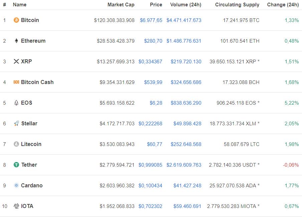Sort by the Name column header
This screenshot has width=302, height=217.
(20, 5)
